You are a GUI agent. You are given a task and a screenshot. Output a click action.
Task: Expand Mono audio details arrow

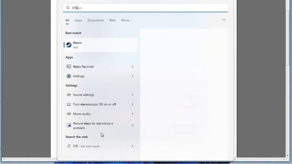pos(132,114)
